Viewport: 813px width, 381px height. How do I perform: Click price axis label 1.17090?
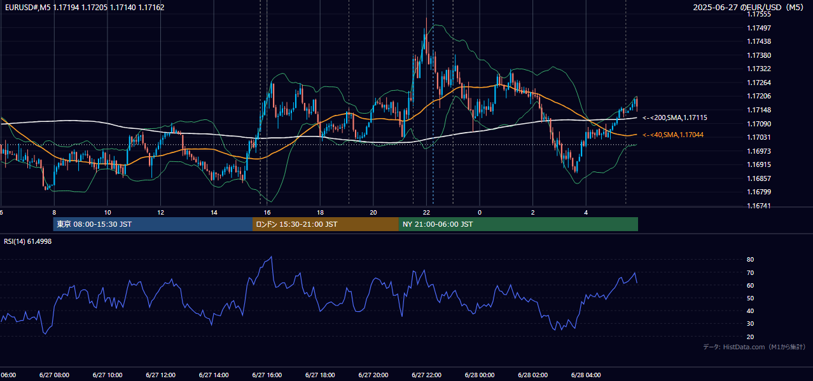click(758, 124)
